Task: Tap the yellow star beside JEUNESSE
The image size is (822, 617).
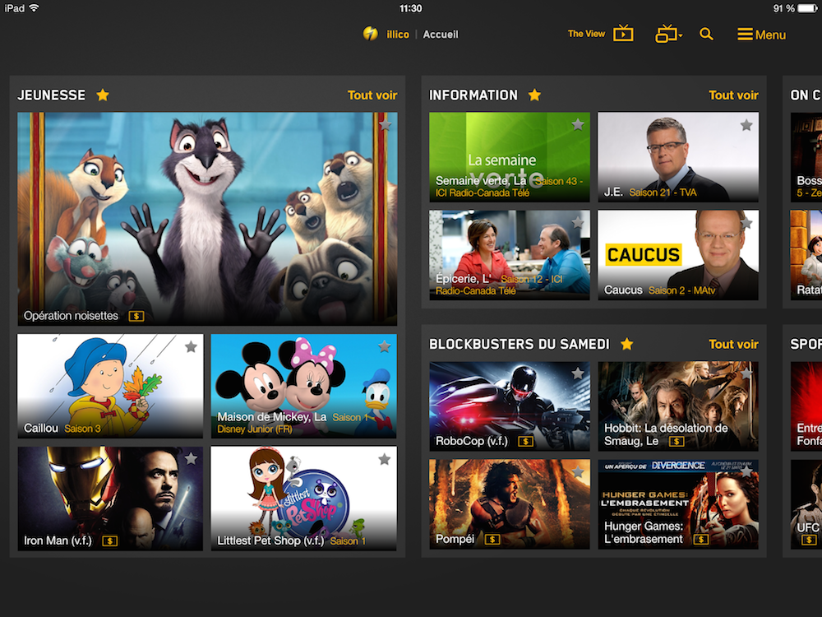Action: pos(103,95)
